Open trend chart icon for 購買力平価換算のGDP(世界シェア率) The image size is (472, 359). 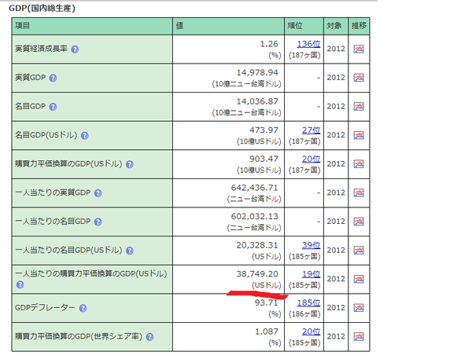[359, 336]
